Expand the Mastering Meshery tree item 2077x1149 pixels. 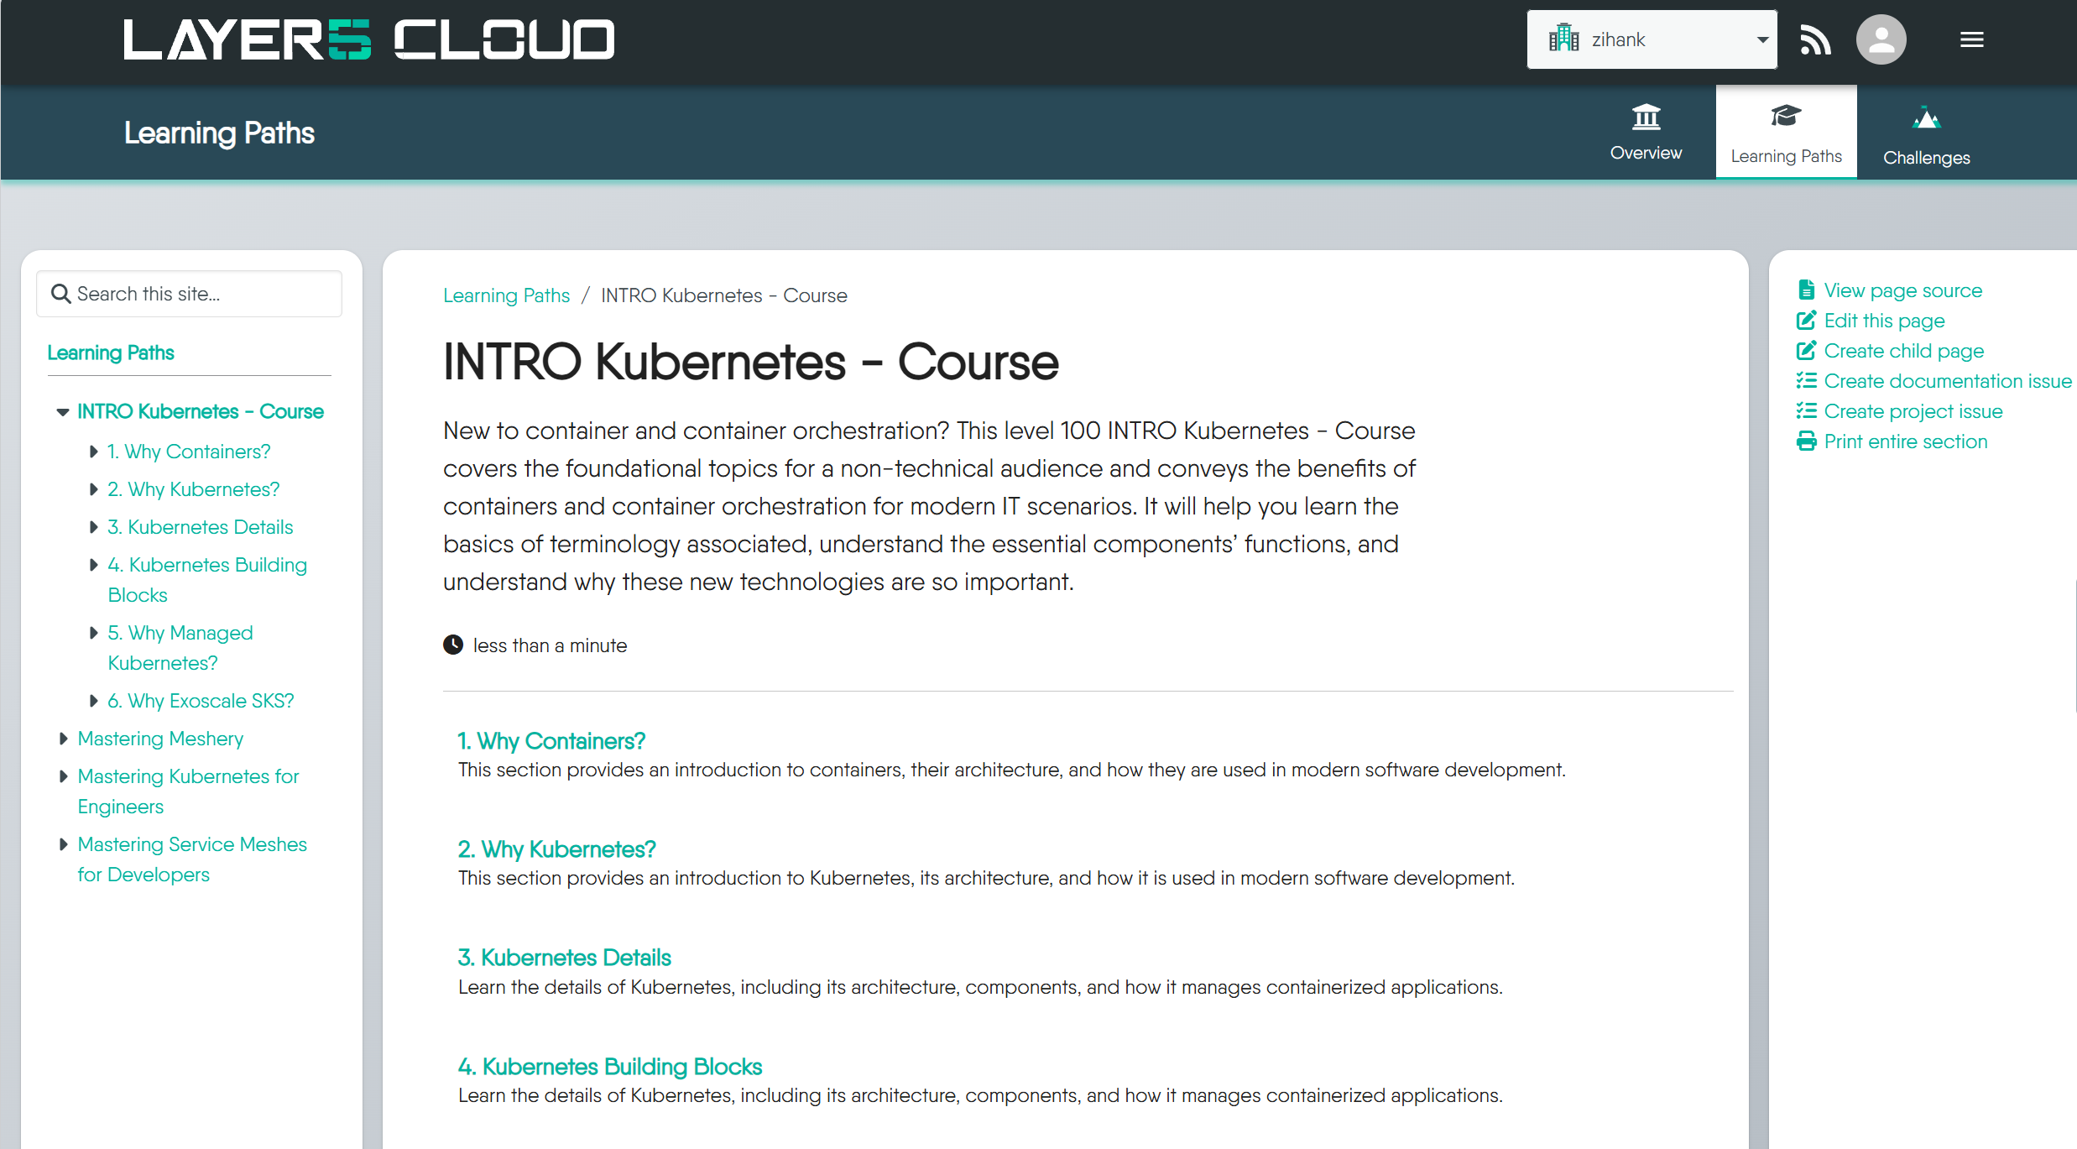[x=63, y=739]
